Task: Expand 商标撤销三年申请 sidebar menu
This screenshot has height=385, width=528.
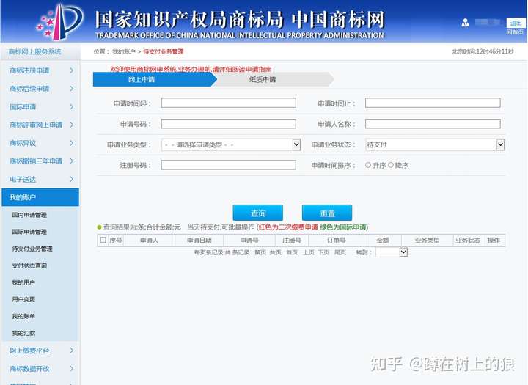Action: [40, 161]
